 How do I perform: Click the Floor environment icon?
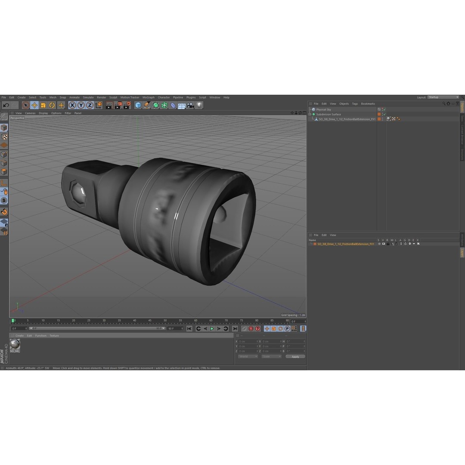point(182,105)
